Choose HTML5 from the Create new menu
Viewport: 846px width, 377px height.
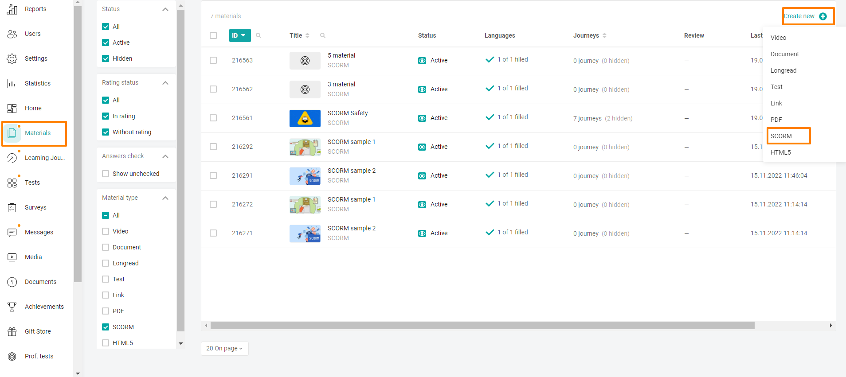coord(780,152)
